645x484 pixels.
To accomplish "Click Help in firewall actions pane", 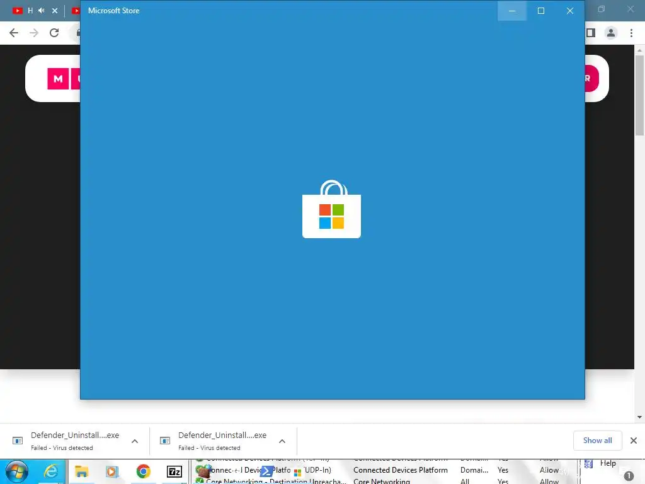I will click(608, 463).
